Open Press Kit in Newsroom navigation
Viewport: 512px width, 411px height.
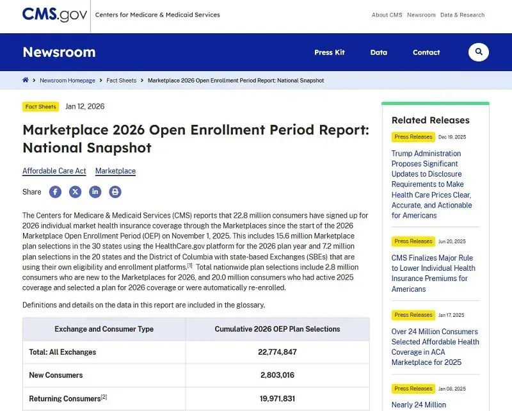coord(329,52)
